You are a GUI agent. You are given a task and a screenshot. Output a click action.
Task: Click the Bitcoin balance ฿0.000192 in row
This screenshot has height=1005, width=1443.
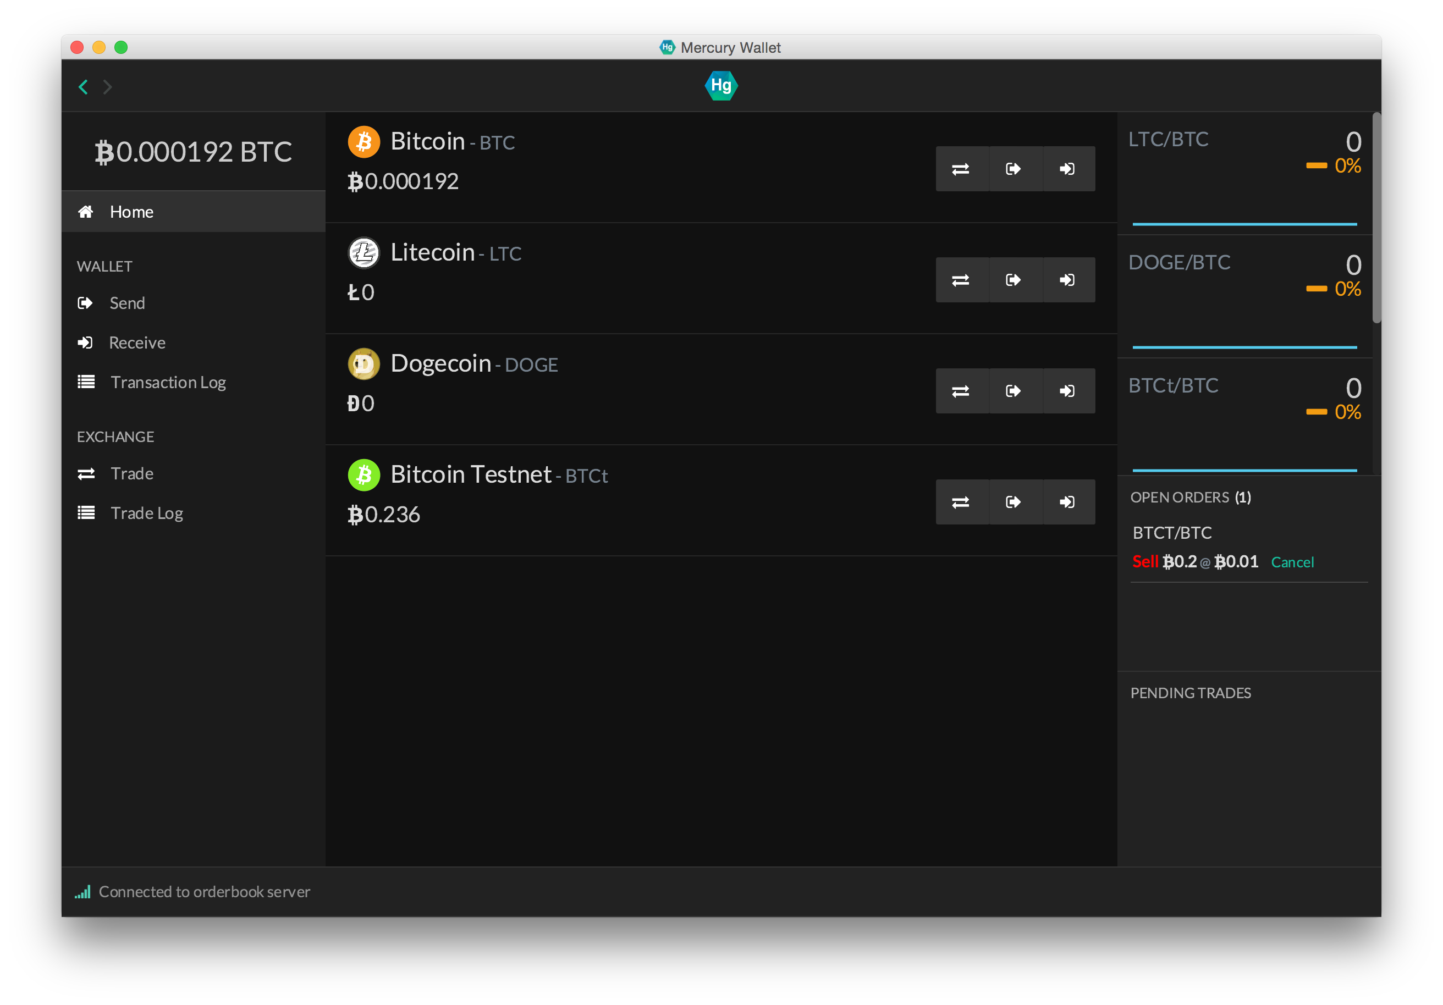coord(403,181)
